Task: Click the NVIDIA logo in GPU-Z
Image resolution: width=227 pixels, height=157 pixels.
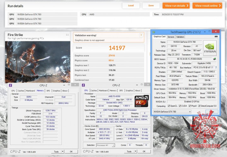Action: pos(210,48)
